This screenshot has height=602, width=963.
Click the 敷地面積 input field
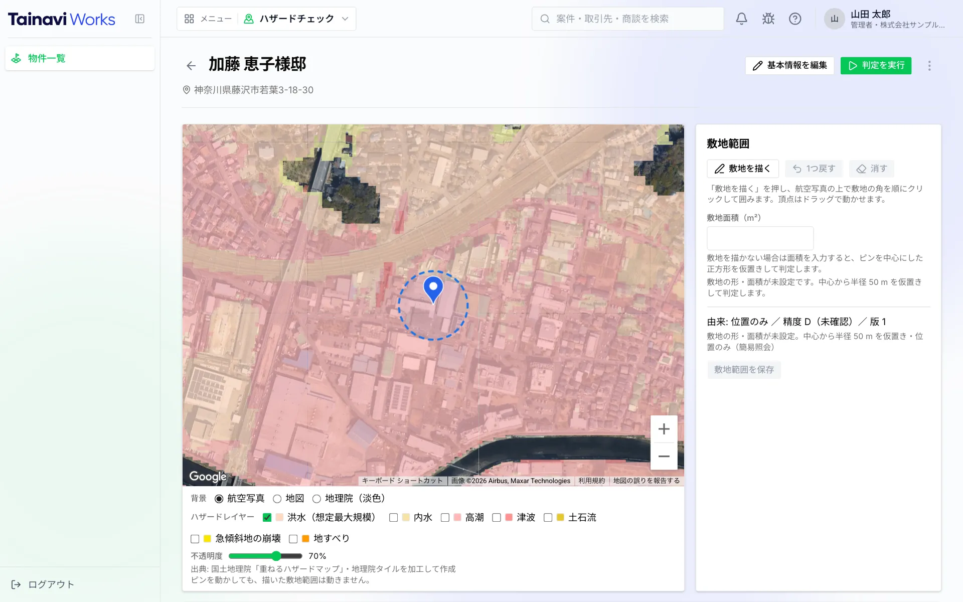[760, 238]
